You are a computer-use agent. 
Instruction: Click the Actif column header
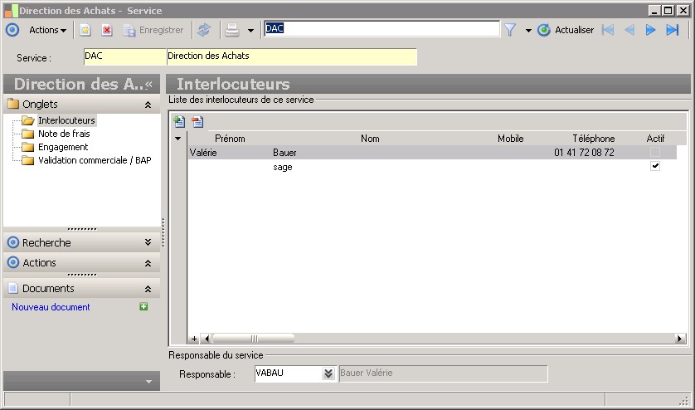(x=655, y=139)
